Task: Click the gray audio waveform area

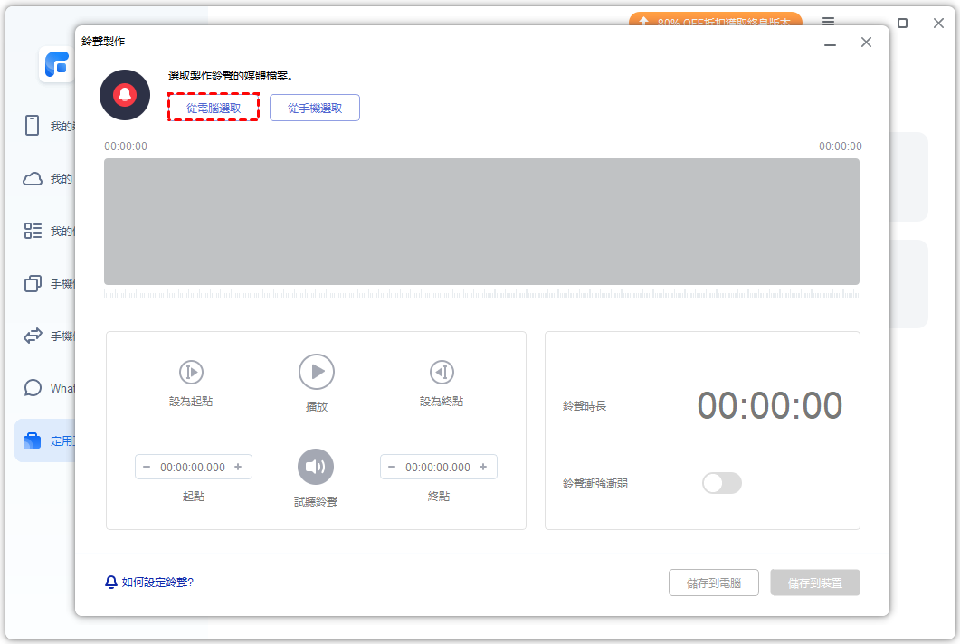Action: pos(481,222)
